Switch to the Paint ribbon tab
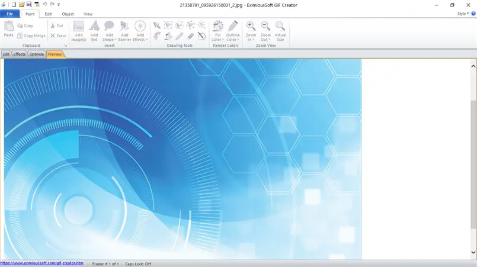The image size is (477, 267). pyautogui.click(x=30, y=14)
